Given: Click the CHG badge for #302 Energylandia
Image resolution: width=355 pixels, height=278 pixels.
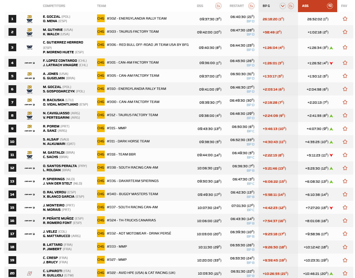Looking at the screenshot, I should coord(101,19).
